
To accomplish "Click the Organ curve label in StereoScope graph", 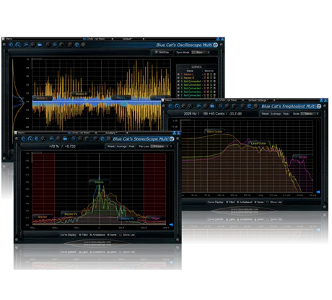I will point(155,219).
